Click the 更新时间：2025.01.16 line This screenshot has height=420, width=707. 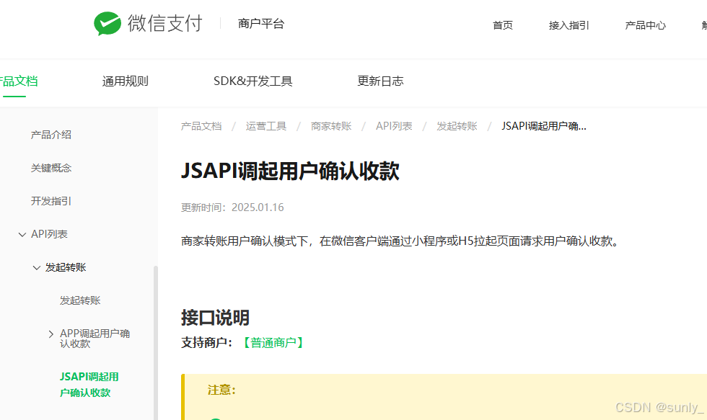click(232, 207)
